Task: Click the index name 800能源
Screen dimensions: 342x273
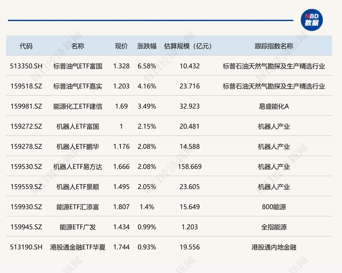Action: [x=274, y=207]
